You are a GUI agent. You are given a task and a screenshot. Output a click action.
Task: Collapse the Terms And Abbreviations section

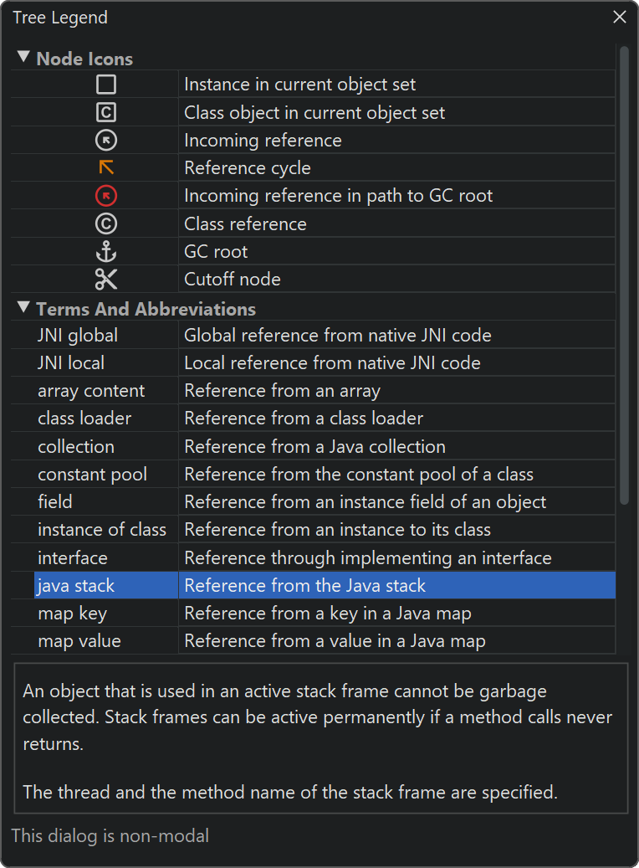click(x=23, y=309)
